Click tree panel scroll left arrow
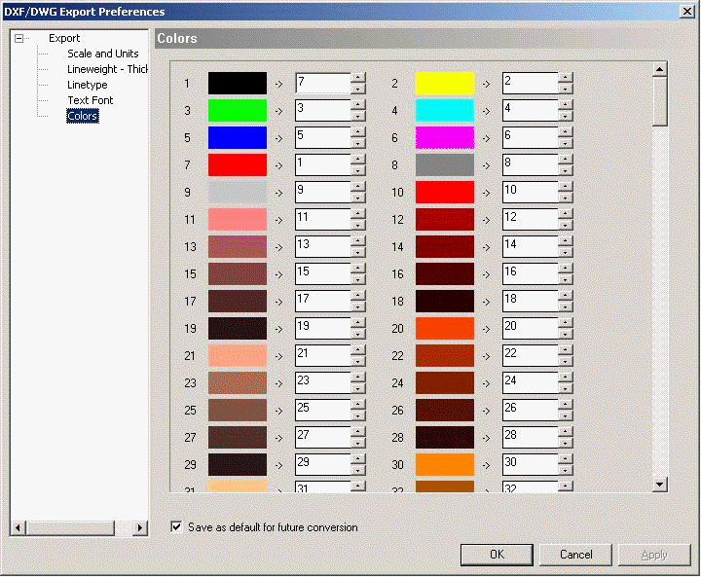Screen dimensions: 701x577 pos(18,528)
